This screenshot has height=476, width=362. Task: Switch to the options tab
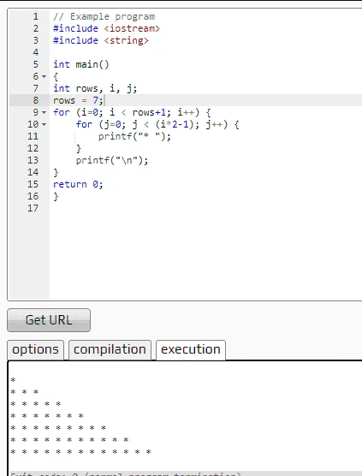(35, 349)
